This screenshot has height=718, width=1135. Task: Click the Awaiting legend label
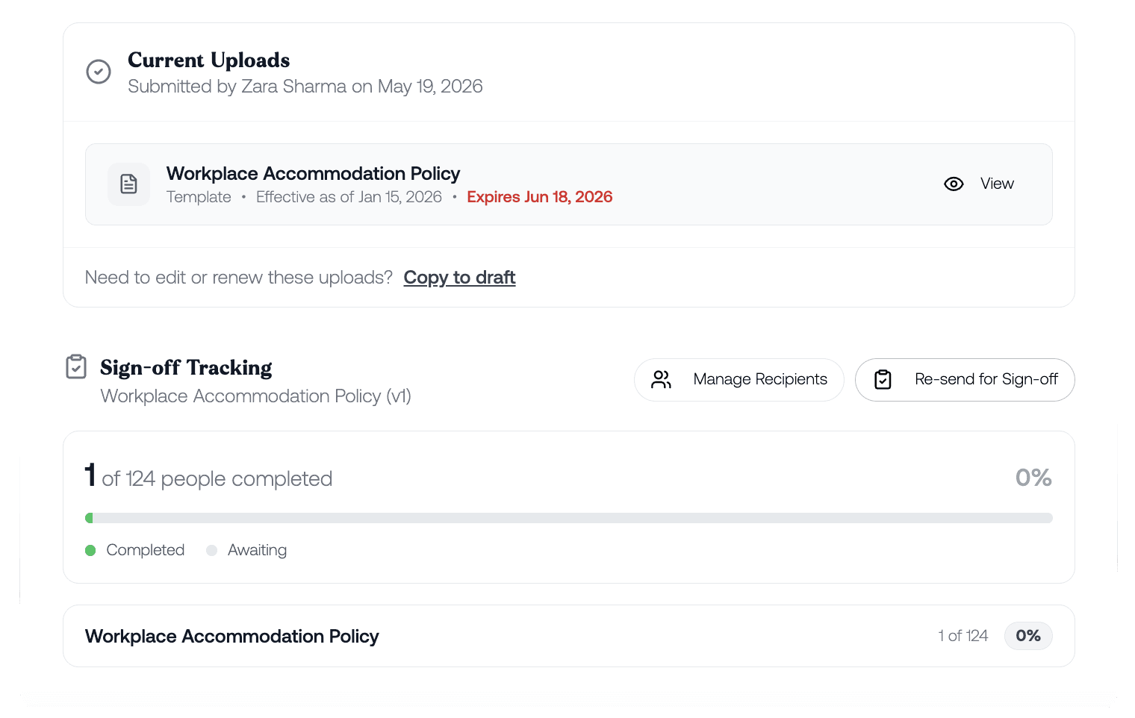coord(257,550)
